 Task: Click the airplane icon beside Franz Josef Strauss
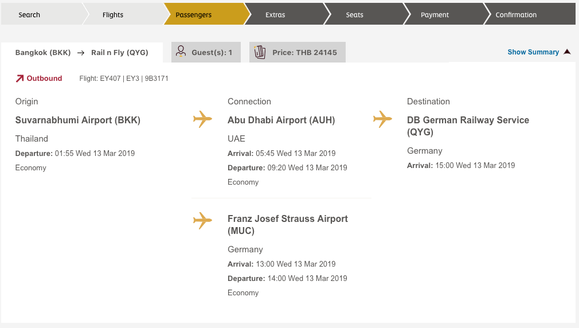click(x=202, y=221)
